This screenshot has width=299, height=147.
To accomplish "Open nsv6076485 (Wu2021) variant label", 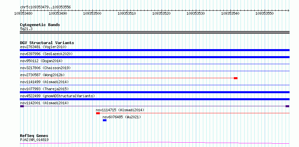I will 122,117.
